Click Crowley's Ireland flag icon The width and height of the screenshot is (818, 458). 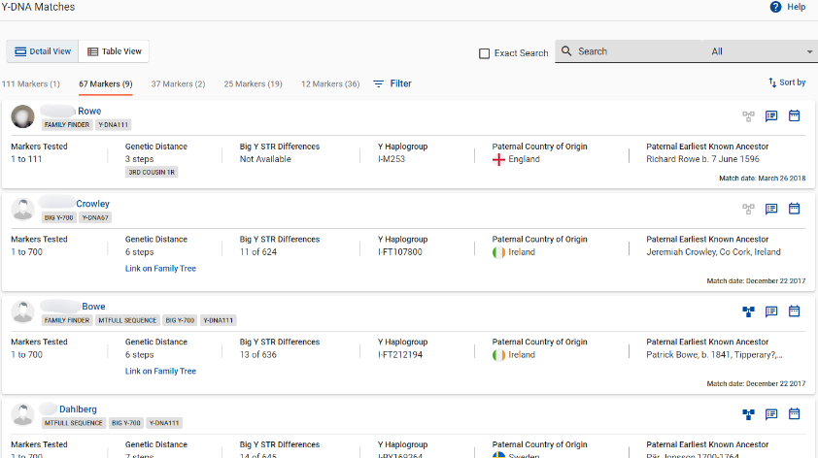pyautogui.click(x=498, y=252)
